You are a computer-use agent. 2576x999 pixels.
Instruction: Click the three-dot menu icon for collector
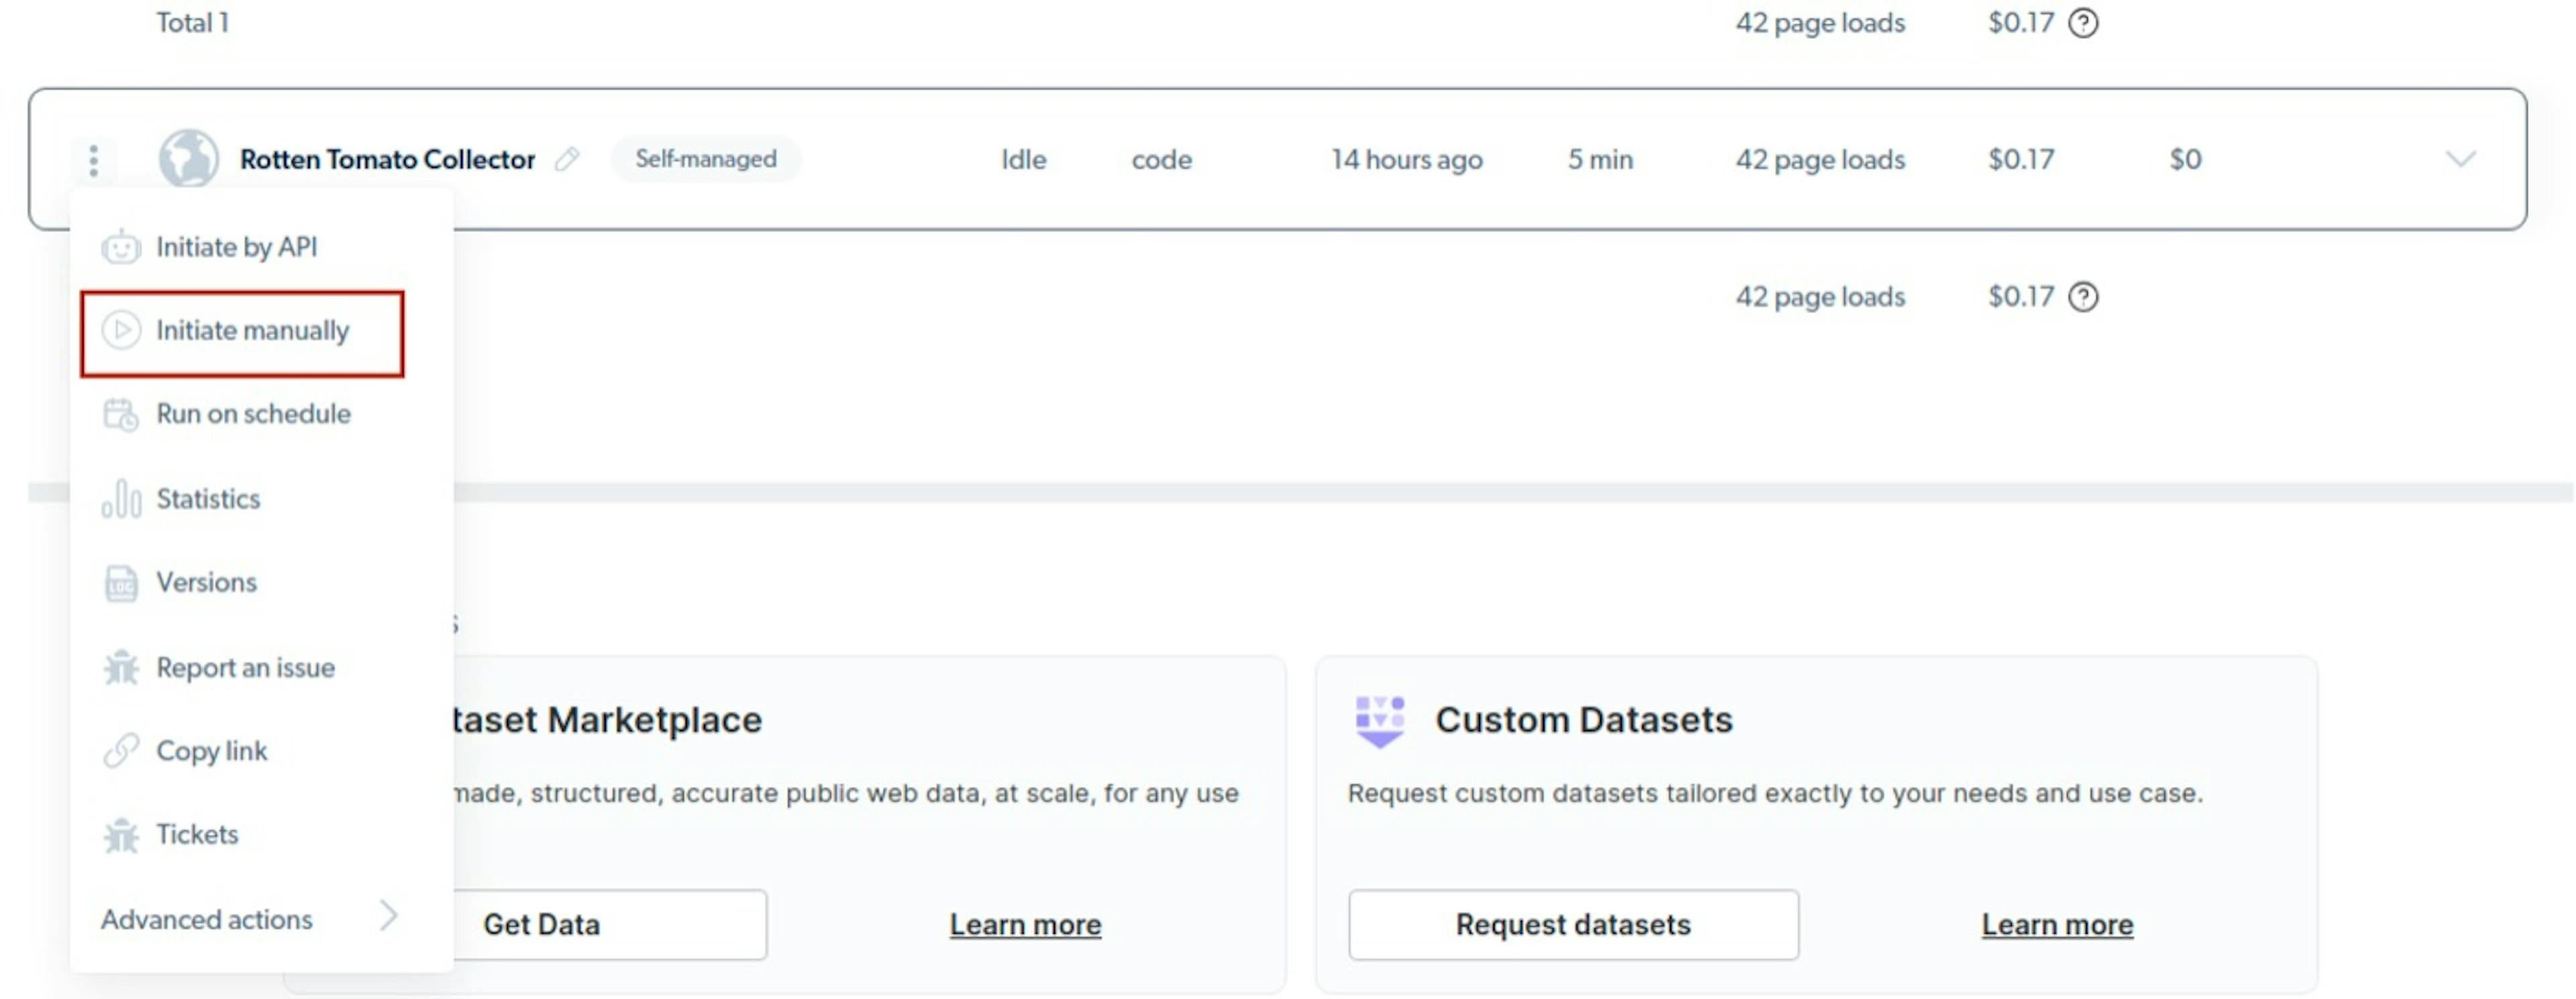[94, 160]
